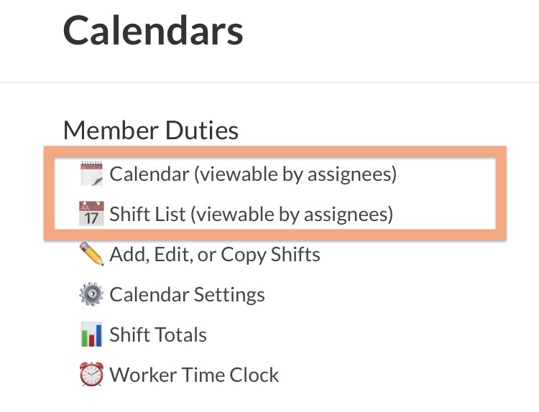The height and width of the screenshot is (412, 539).
Task: Click the Calendars page heading
Action: point(153,32)
